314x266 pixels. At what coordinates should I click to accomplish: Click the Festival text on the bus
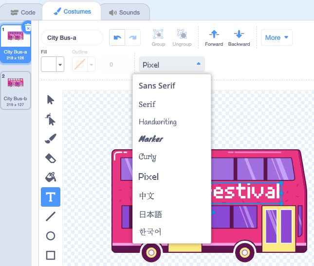pyautogui.click(x=246, y=192)
